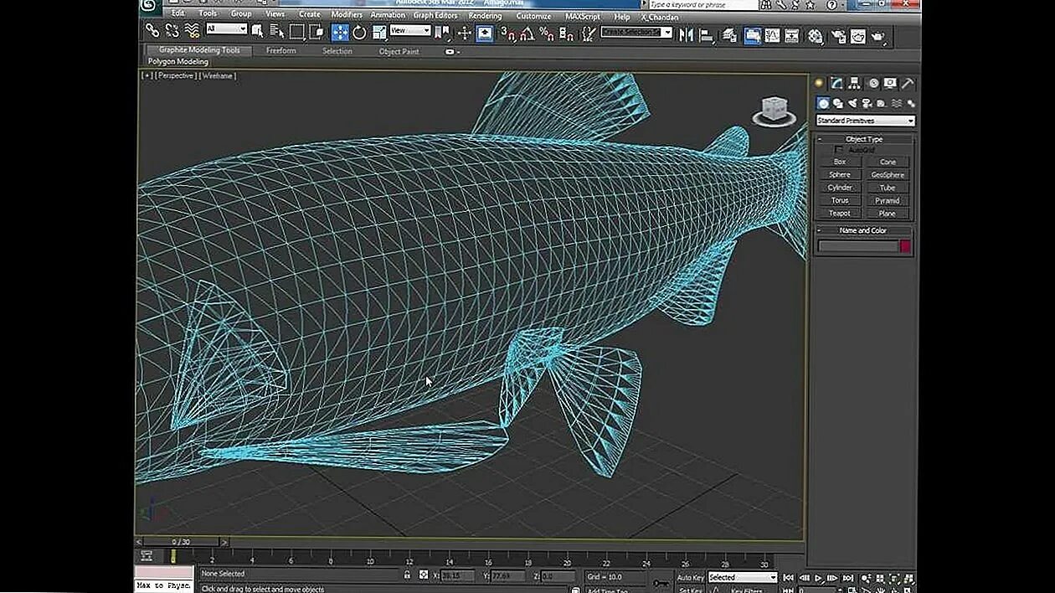Activate the Select and Rotate tool

coord(359,33)
